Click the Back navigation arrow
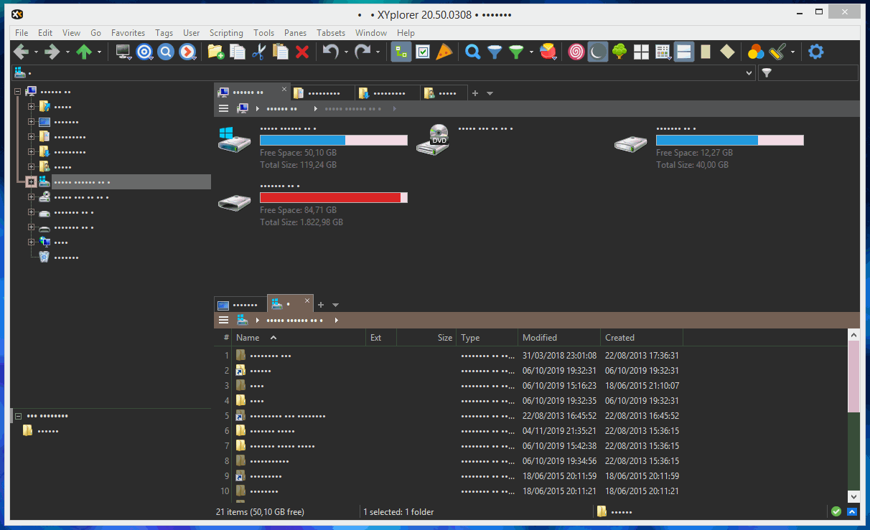 [21, 52]
